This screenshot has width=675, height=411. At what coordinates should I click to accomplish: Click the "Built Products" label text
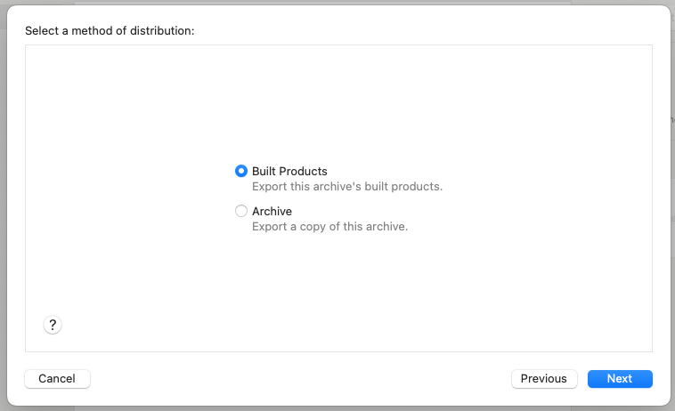click(289, 171)
